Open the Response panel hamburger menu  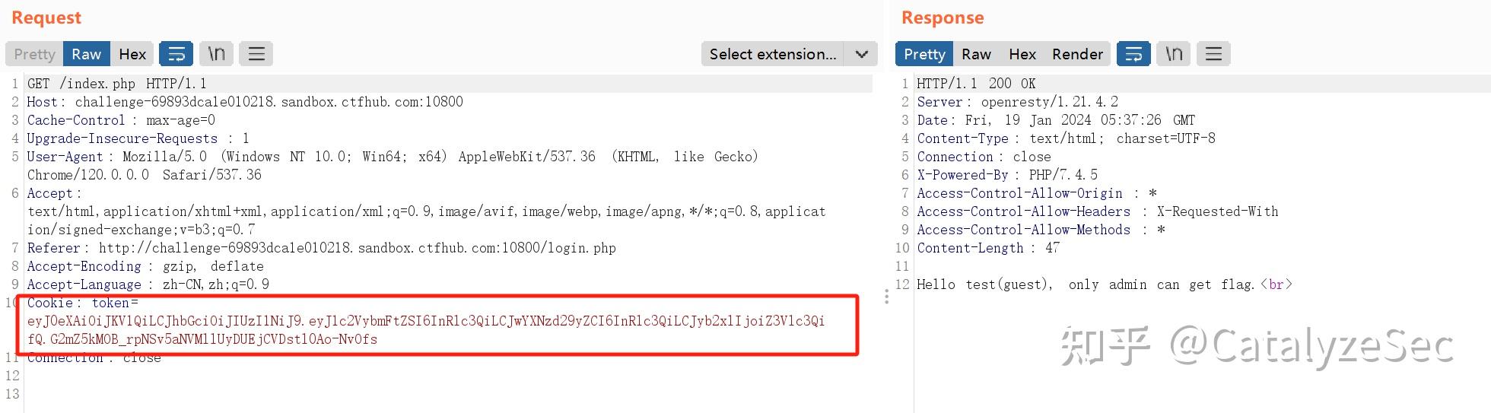1213,54
